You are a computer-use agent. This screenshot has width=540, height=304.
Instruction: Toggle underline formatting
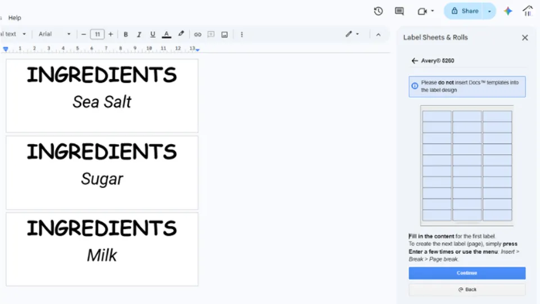pyautogui.click(x=152, y=34)
